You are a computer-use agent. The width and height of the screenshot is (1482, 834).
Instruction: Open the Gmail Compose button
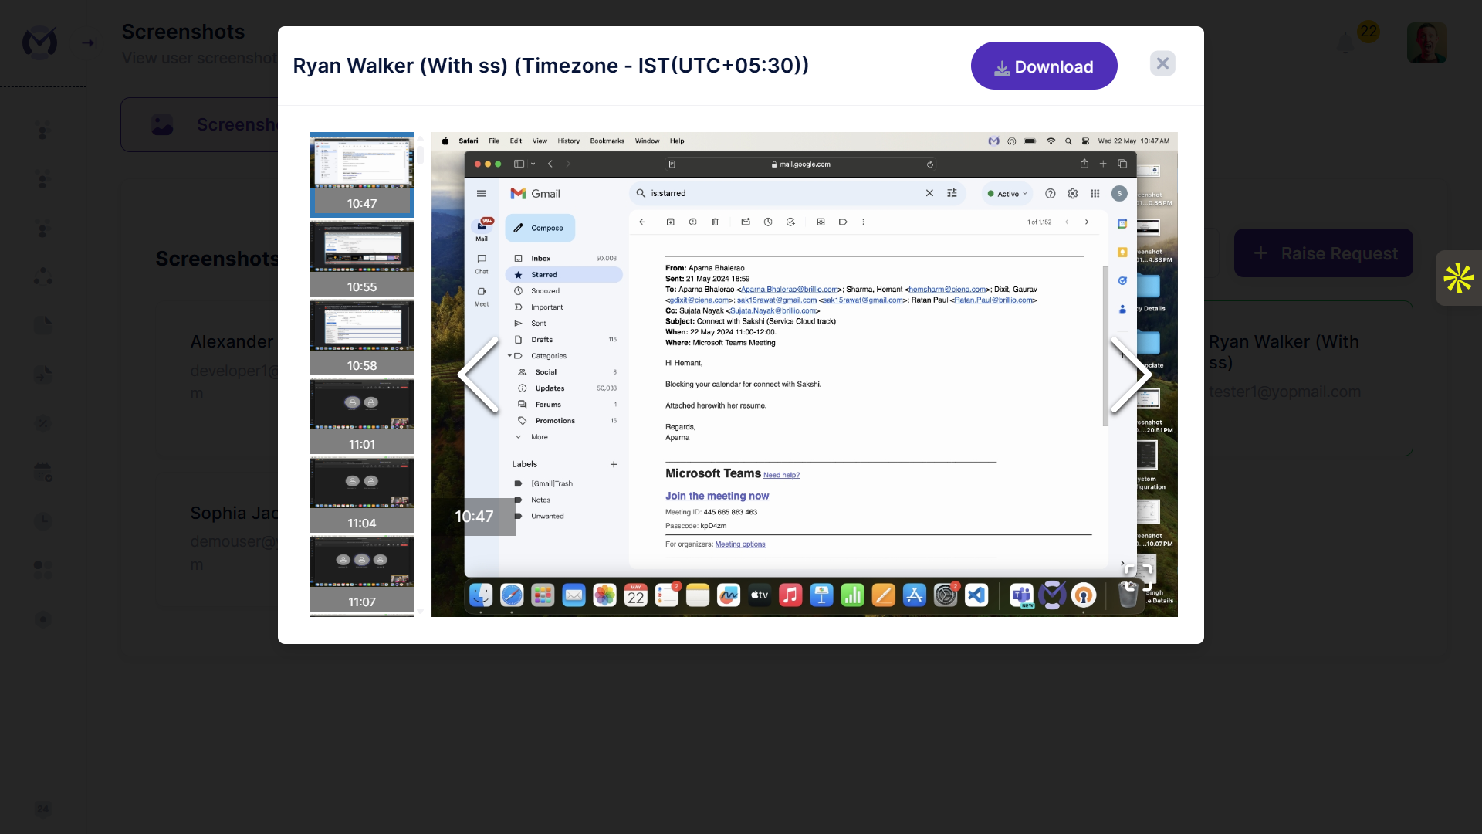pyautogui.click(x=540, y=228)
